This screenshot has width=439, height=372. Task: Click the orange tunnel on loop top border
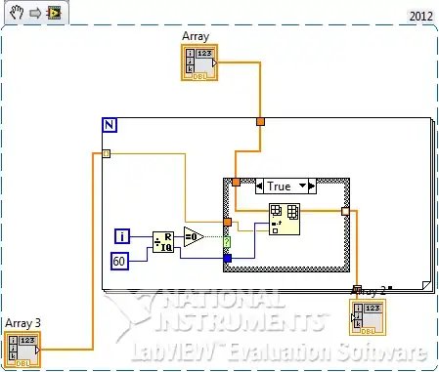click(x=260, y=122)
